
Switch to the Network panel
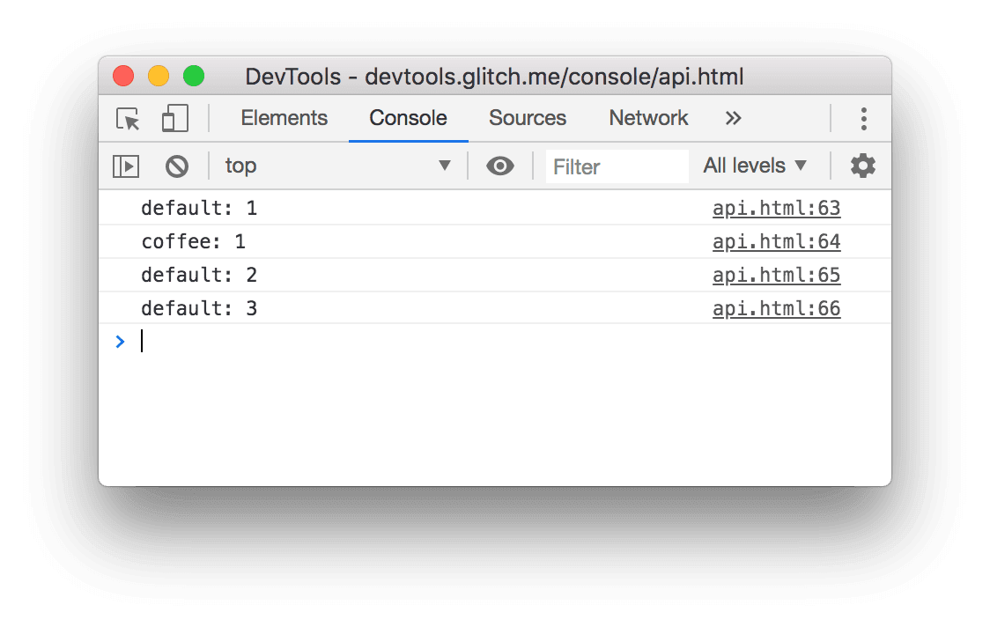click(647, 118)
